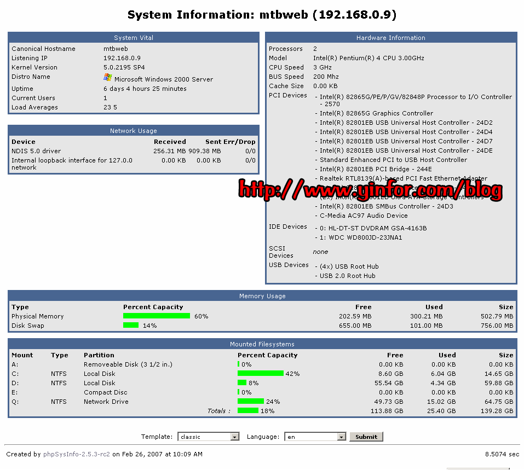
Task: Click the Physical Memory 60% usage bar
Action: point(157,316)
